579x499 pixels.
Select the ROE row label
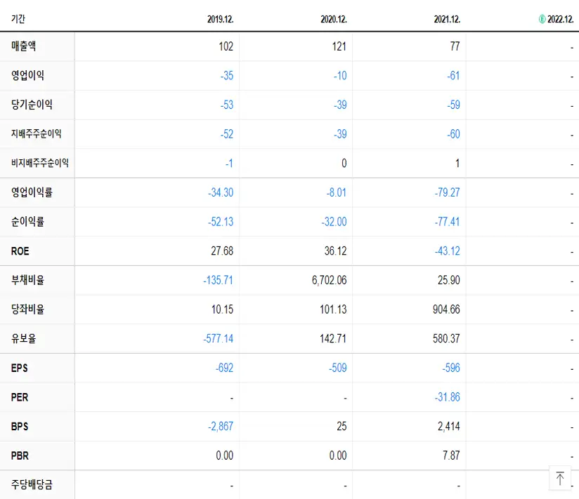(18, 251)
